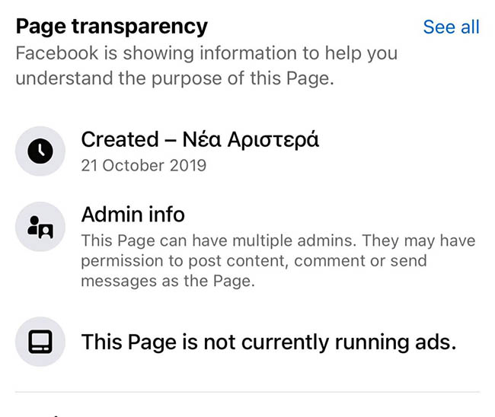The image size is (495, 417).
Task: Tap the year 2019 in the date
Action: (x=190, y=165)
